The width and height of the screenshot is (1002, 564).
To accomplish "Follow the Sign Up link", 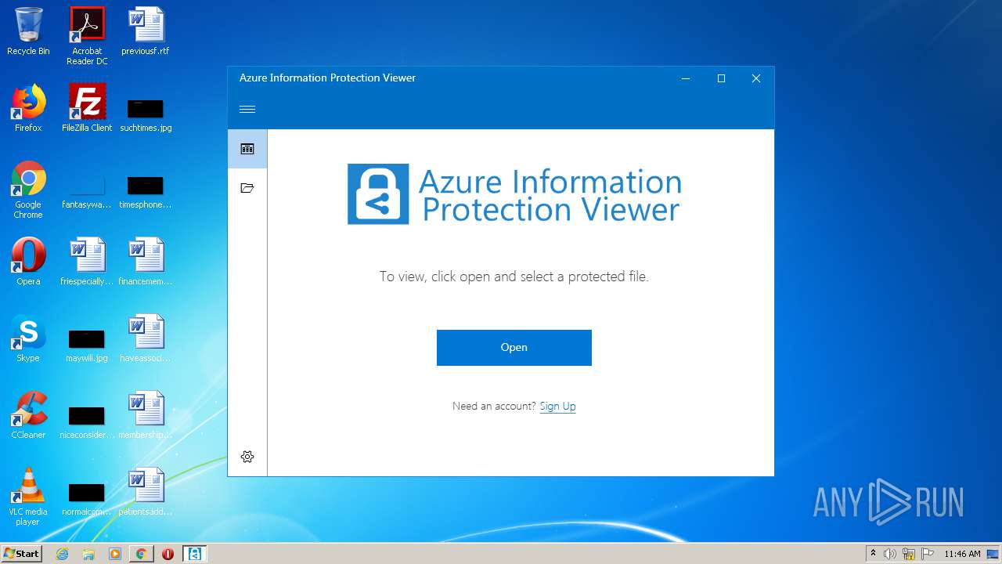I will click(557, 406).
